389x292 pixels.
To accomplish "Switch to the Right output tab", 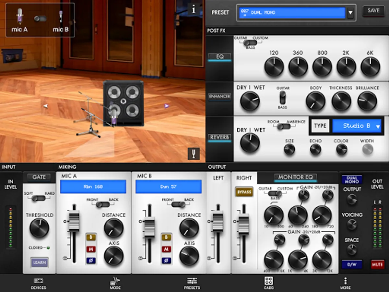I will tap(244, 178).
